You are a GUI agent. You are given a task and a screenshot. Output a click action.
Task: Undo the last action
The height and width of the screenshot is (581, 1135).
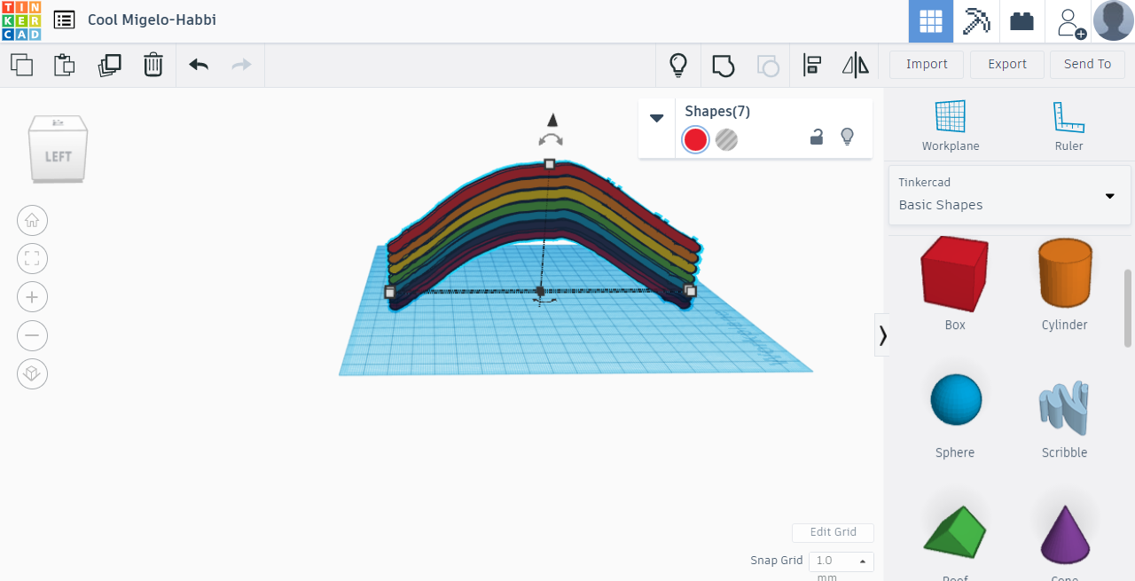pyautogui.click(x=199, y=65)
